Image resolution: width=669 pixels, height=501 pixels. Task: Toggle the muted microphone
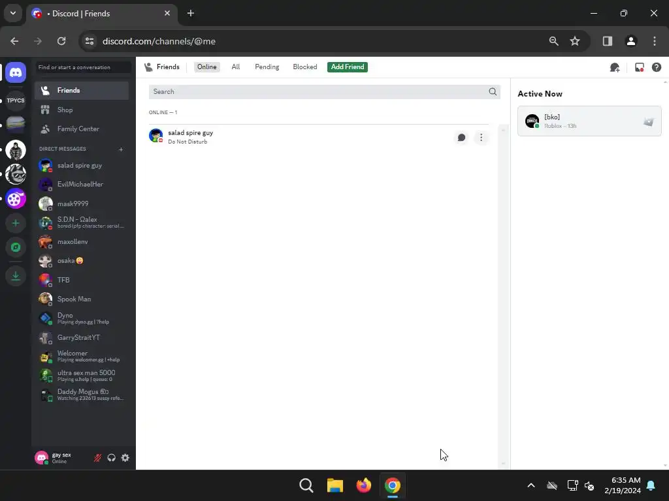98,457
